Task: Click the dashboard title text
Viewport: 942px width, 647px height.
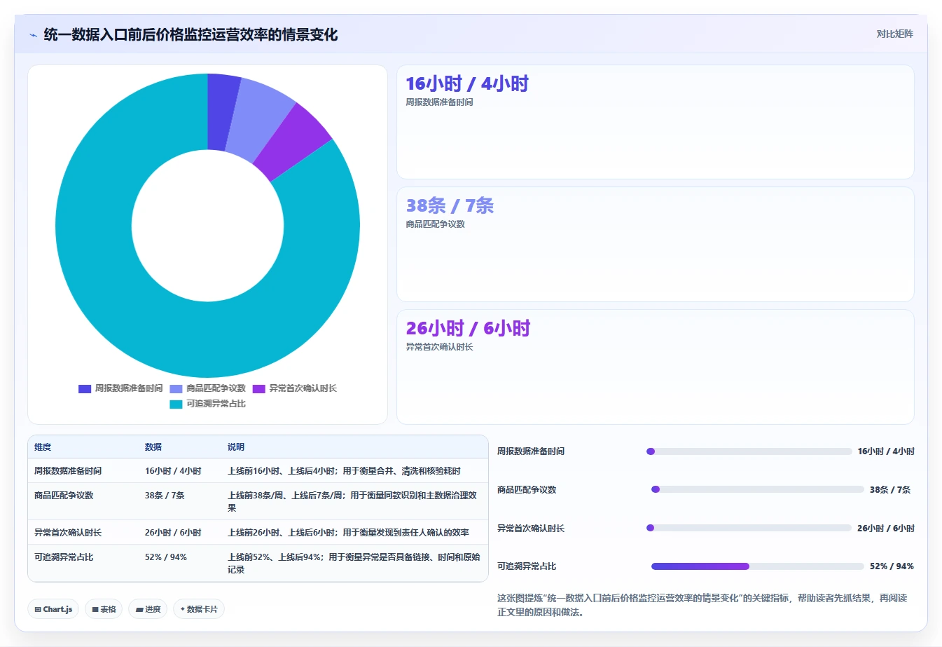Action: [191, 35]
